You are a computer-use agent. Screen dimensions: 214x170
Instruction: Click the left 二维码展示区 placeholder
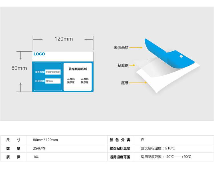[71, 80]
